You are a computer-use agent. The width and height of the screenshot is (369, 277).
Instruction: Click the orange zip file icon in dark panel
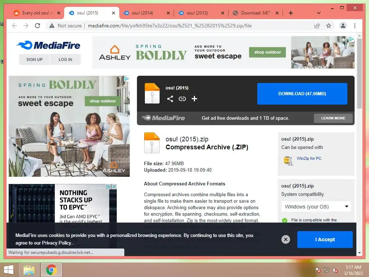click(152, 93)
